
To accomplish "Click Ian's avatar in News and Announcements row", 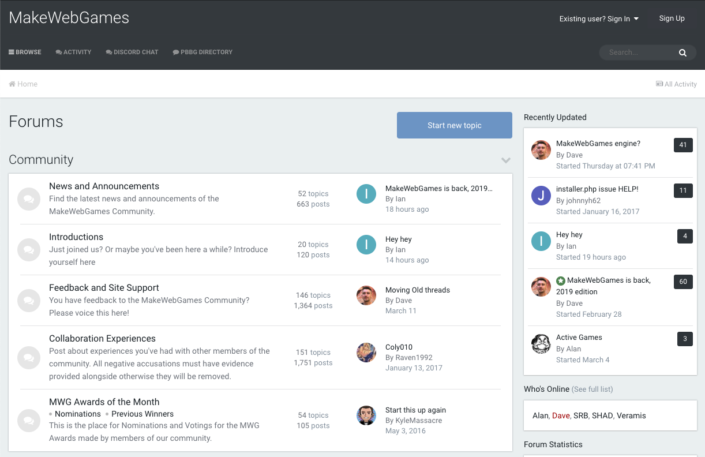I will point(366,194).
